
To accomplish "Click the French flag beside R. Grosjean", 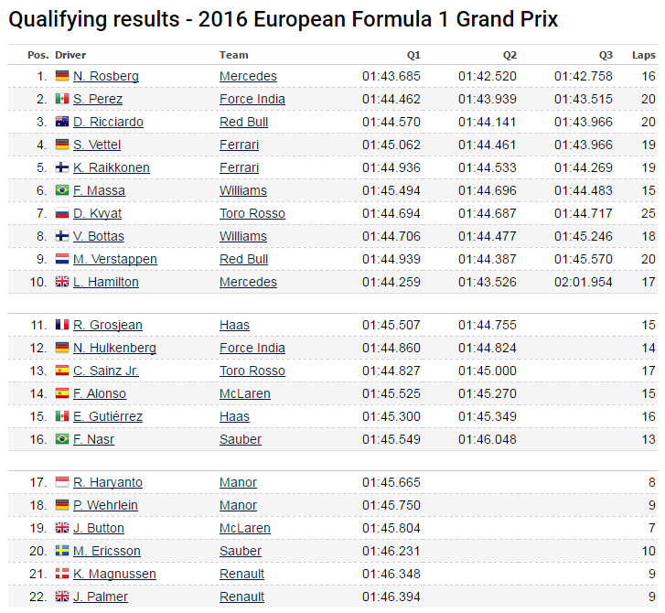I will pos(62,326).
